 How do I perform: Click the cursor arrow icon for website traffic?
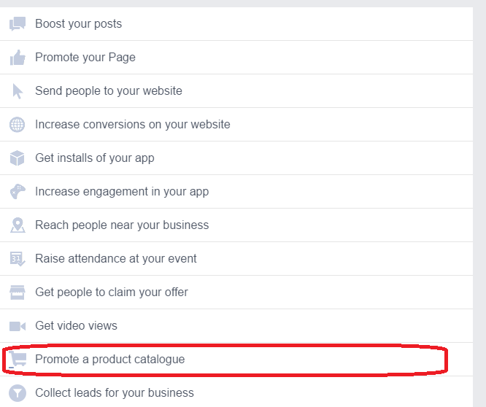click(18, 91)
